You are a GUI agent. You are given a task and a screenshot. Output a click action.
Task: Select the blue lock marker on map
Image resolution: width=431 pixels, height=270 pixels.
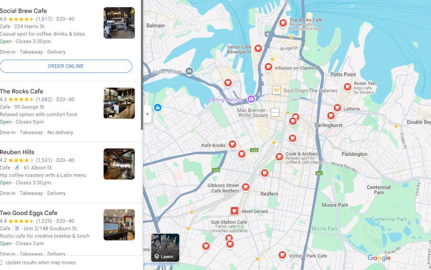tap(157, 107)
